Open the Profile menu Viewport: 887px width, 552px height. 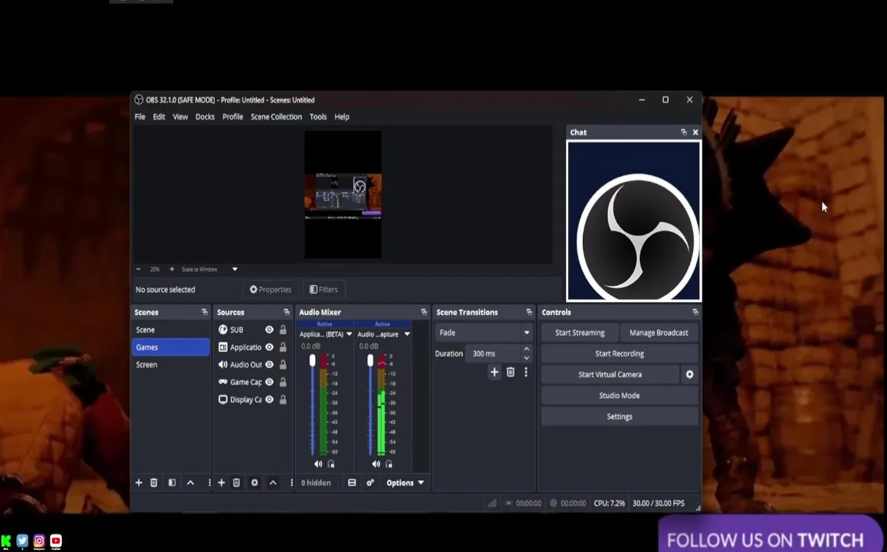232,117
